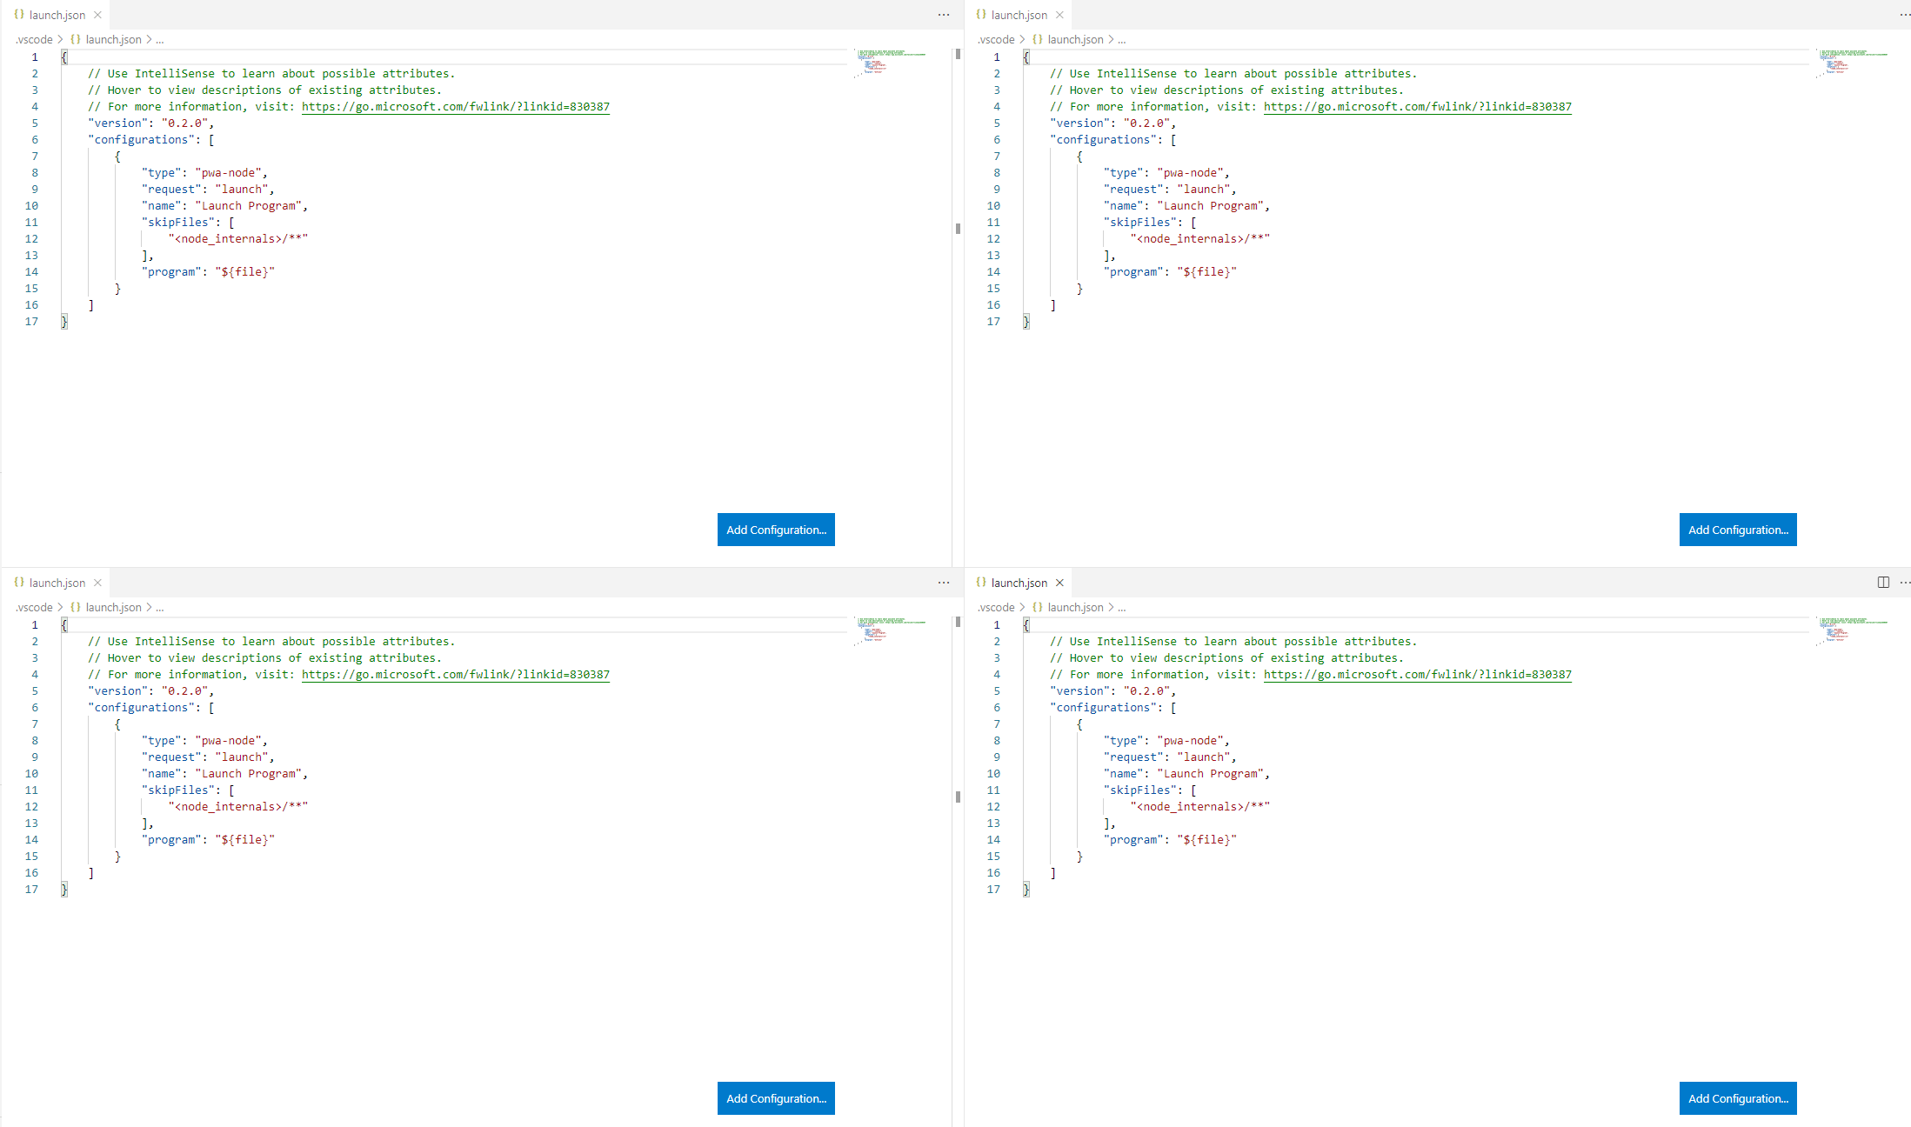Screen dimensions: 1911x1127
Task: Click Split Editor icon in bottom-right group
Action: coord(1883,583)
